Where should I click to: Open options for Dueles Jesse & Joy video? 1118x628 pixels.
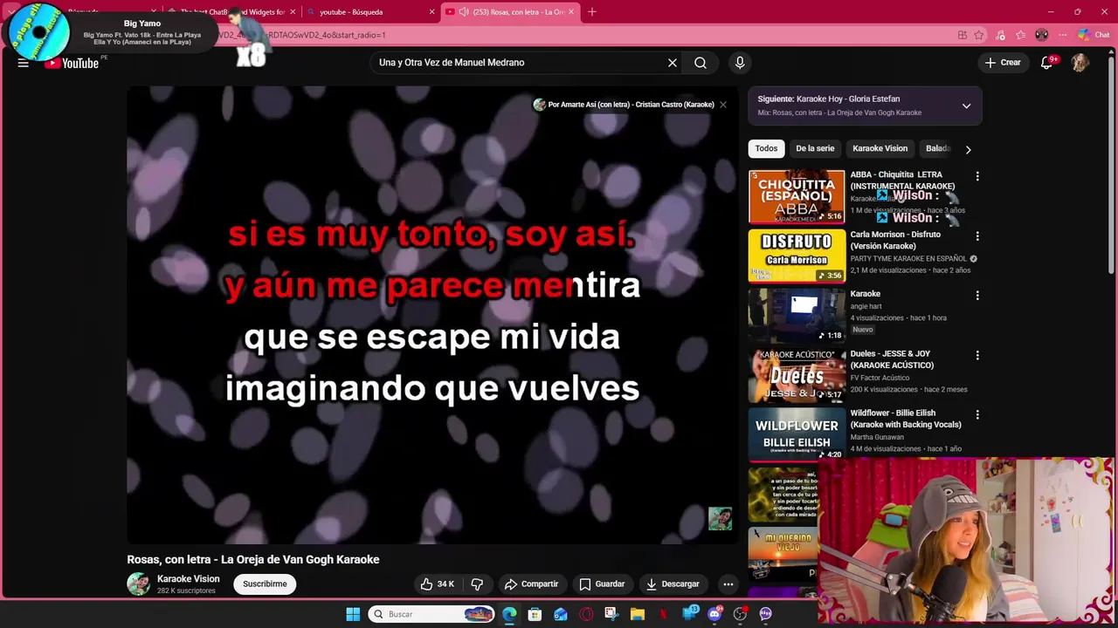[x=977, y=356]
